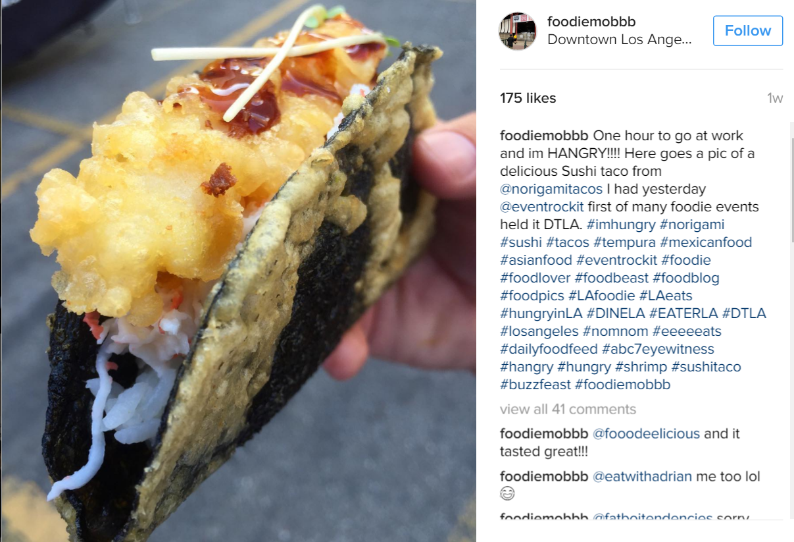The width and height of the screenshot is (794, 542).
Task: Open the #mexicanfood hashtag
Action: click(x=706, y=242)
